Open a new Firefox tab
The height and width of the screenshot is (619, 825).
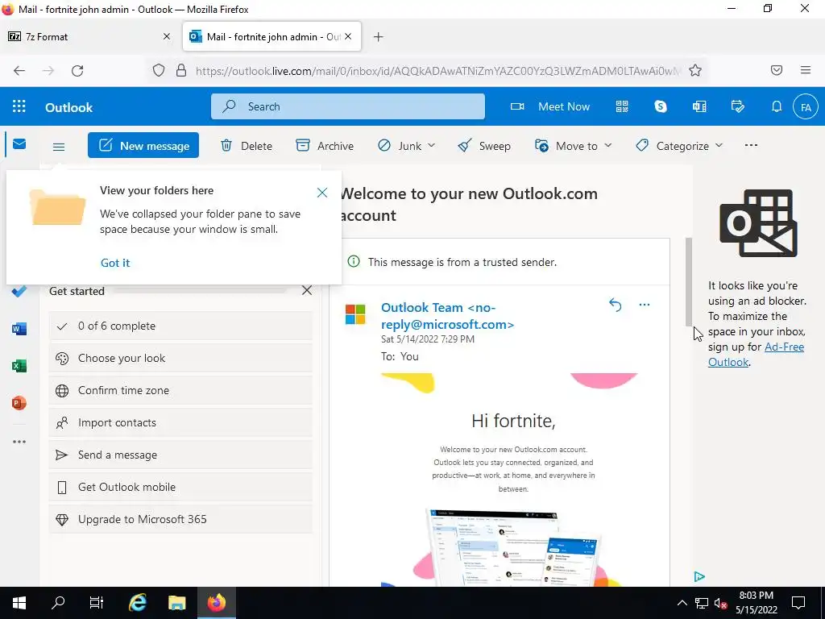point(379,36)
